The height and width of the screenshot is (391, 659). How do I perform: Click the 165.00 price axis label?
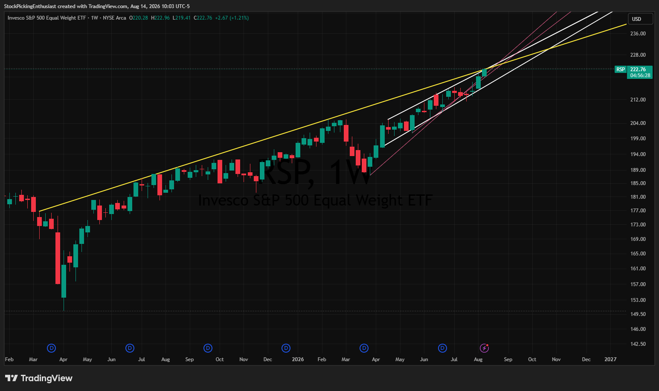(x=638, y=254)
